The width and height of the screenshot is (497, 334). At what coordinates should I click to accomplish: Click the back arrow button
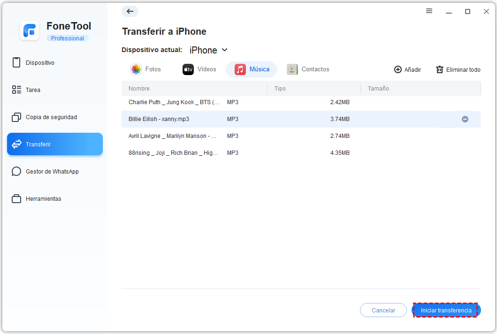coord(130,11)
